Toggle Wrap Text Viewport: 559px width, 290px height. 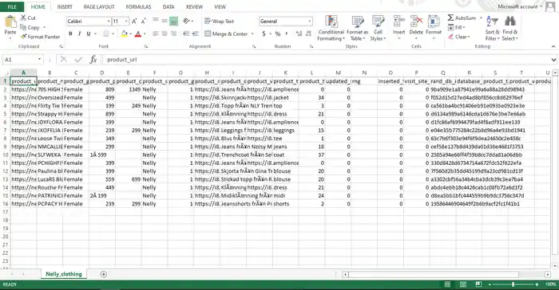pyautogui.click(x=220, y=21)
